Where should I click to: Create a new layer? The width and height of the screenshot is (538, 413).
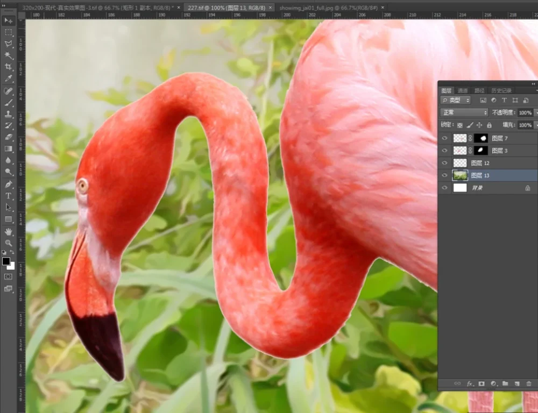(517, 383)
